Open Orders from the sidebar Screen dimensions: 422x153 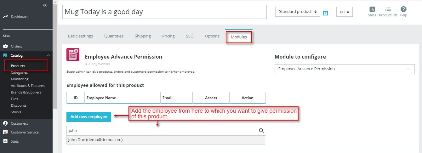pyautogui.click(x=16, y=46)
